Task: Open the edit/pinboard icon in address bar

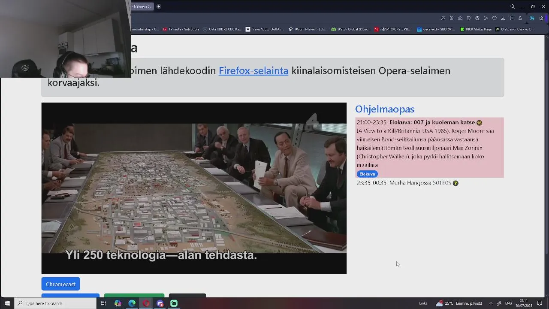Action: coord(452,18)
